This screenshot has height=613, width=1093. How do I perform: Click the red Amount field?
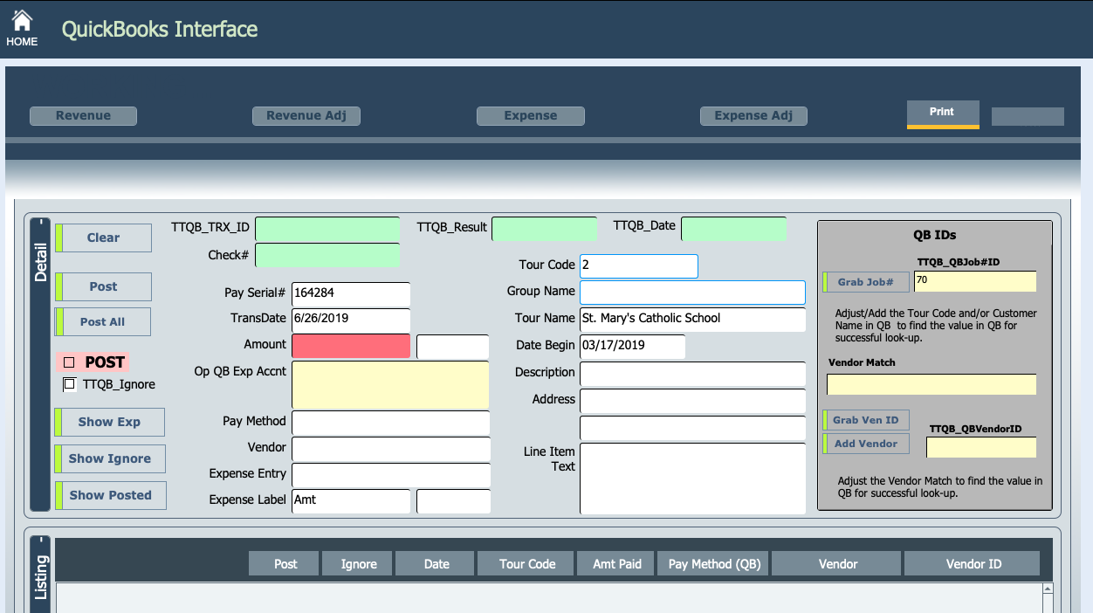click(351, 346)
